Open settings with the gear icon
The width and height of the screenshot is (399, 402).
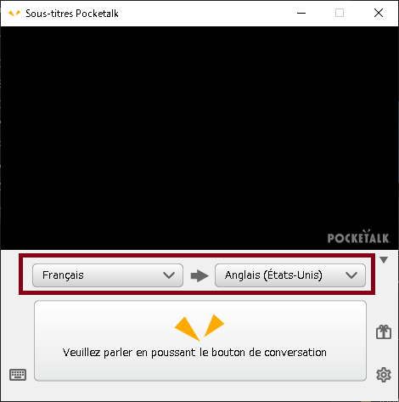point(384,375)
